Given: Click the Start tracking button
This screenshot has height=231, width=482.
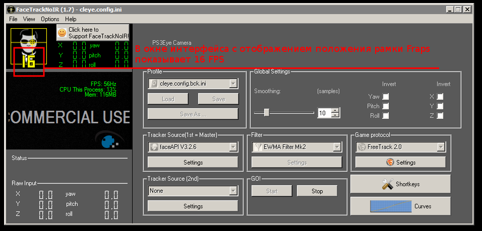Looking at the screenshot, I should pos(272,191).
